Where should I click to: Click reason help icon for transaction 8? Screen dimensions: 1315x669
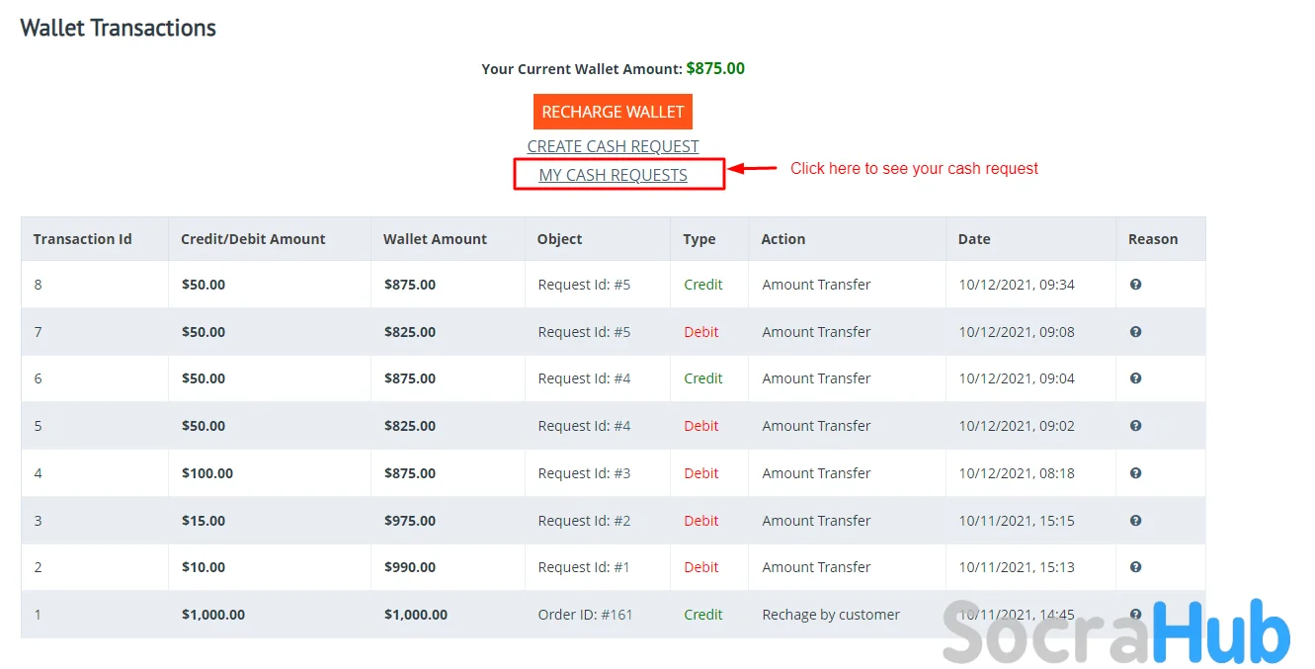pyautogui.click(x=1135, y=285)
